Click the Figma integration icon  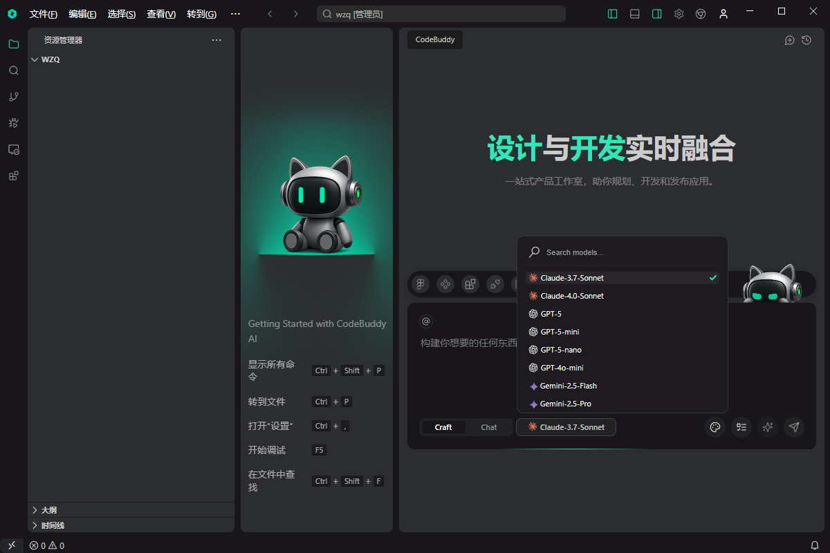click(421, 284)
